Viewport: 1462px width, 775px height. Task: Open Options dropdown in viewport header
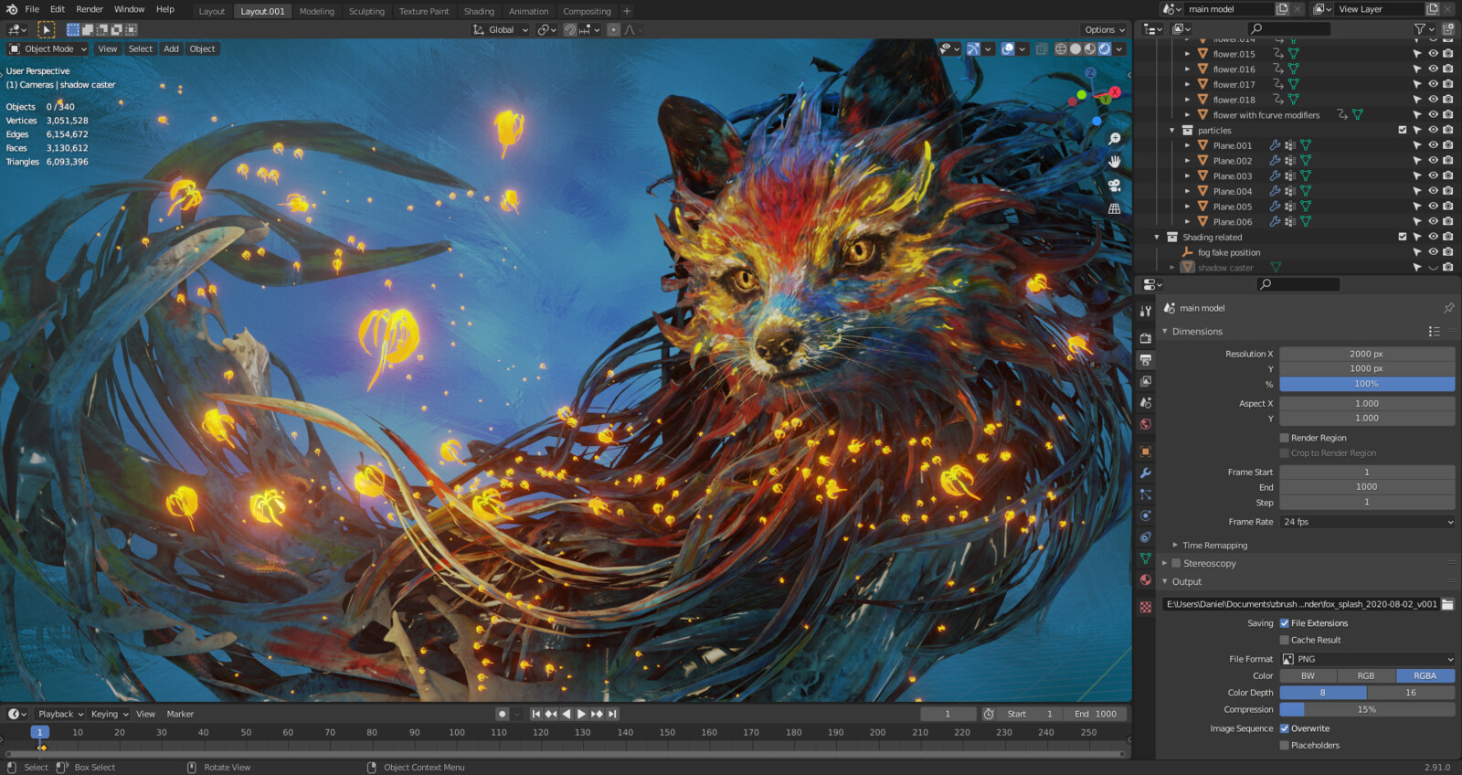tap(1104, 30)
